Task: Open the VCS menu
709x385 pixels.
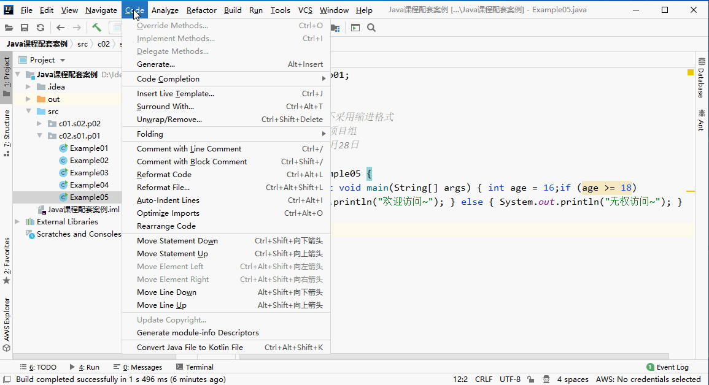Action: [x=305, y=10]
